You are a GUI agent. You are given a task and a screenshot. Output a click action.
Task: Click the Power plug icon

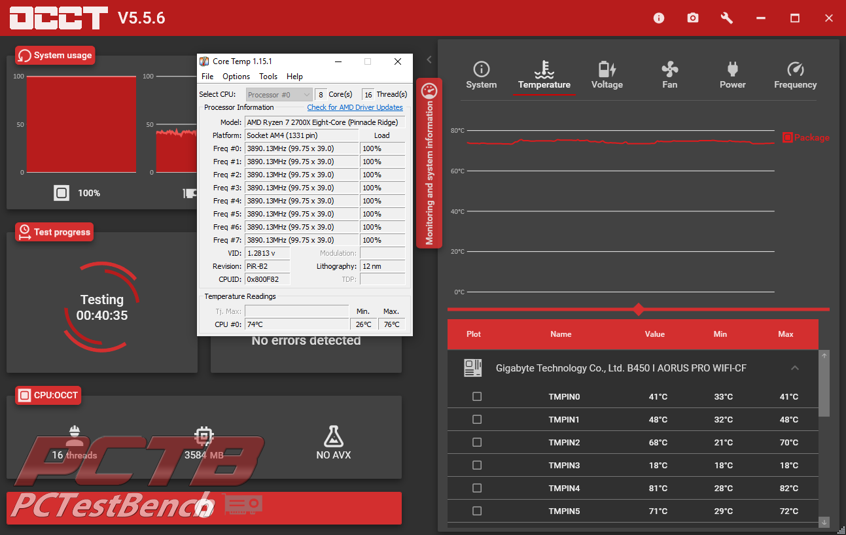click(x=733, y=69)
